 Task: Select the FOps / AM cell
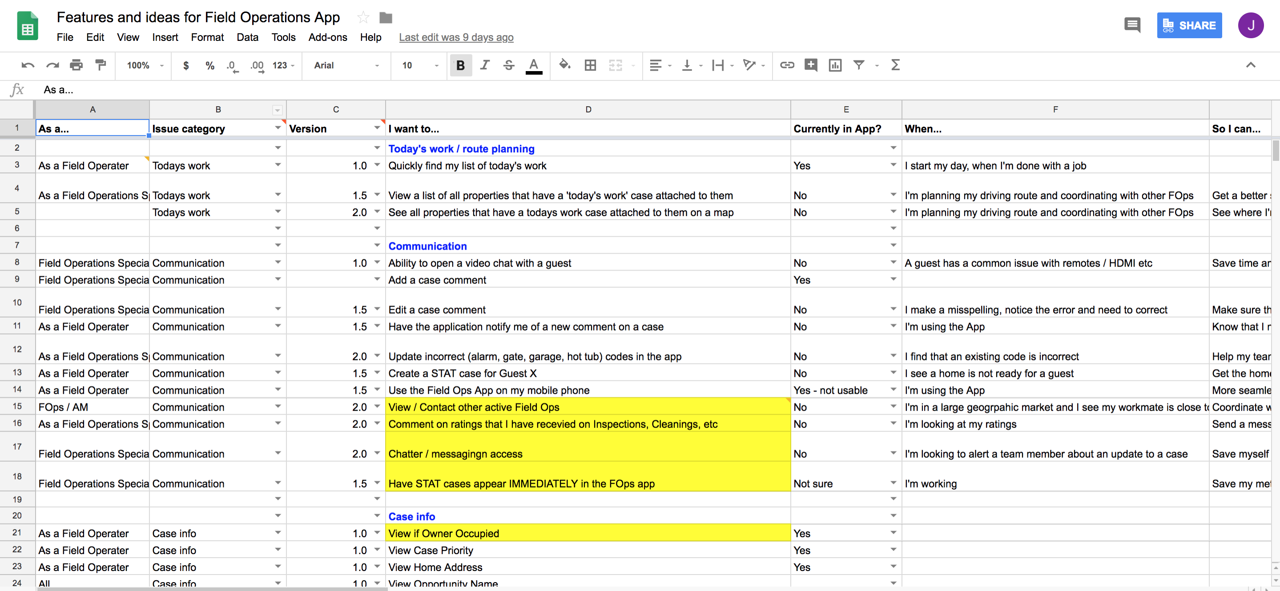coord(93,407)
